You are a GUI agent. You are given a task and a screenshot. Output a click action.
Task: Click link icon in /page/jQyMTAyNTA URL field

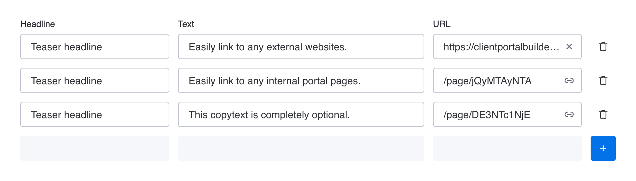(x=569, y=81)
